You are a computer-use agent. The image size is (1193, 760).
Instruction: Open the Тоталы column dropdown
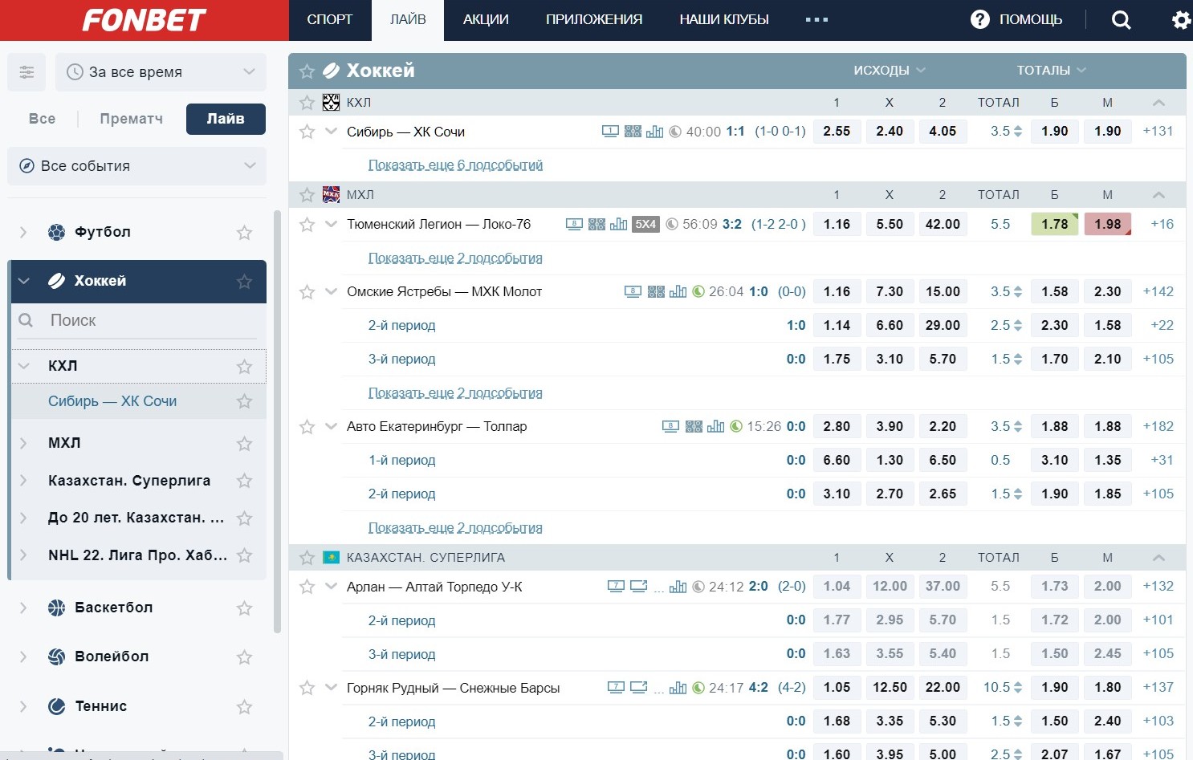[x=1051, y=71]
